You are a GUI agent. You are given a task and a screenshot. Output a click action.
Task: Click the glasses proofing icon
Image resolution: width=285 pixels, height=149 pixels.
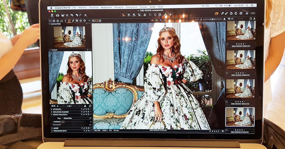(x=253, y=13)
